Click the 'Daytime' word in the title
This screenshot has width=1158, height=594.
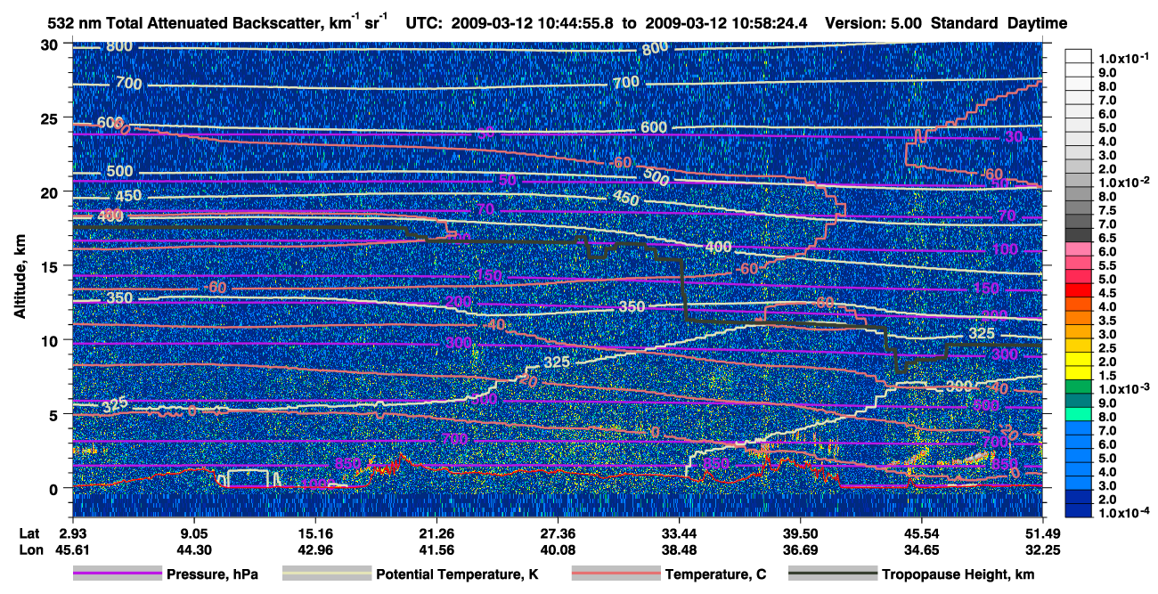(x=1038, y=24)
